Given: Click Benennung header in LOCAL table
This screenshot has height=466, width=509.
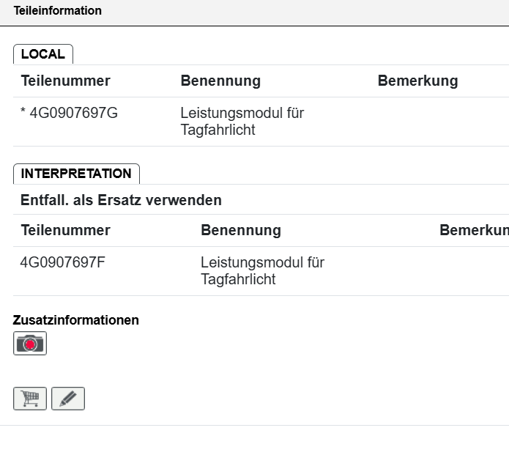Looking at the screenshot, I should pyautogui.click(x=220, y=81).
